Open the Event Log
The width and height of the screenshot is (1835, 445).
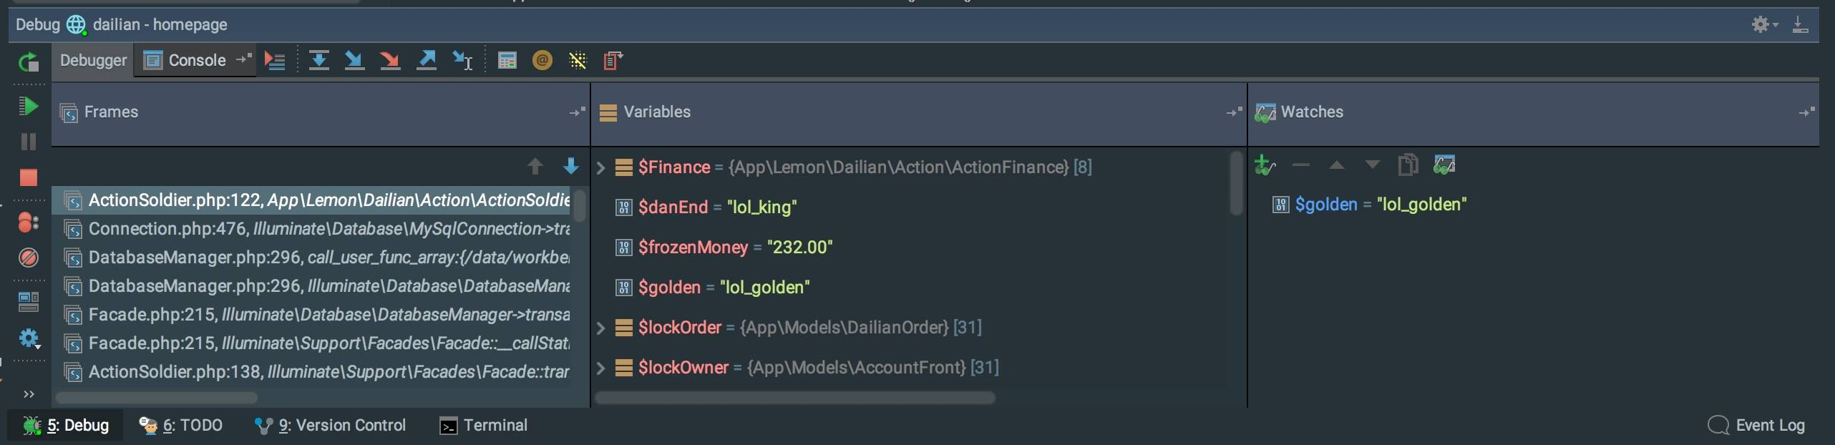click(x=1757, y=426)
